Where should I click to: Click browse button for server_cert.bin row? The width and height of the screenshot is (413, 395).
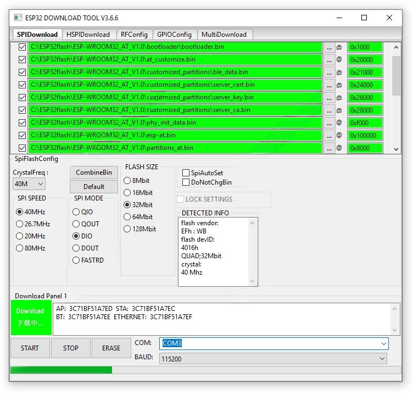[x=329, y=85]
